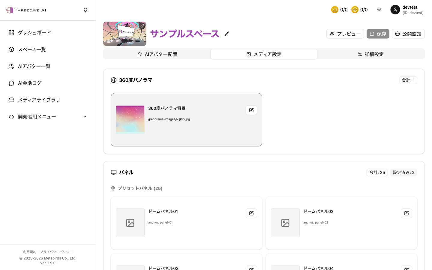This screenshot has height=270, width=432.
Task: Switch to the 詳細設定 tab
Action: point(371,54)
